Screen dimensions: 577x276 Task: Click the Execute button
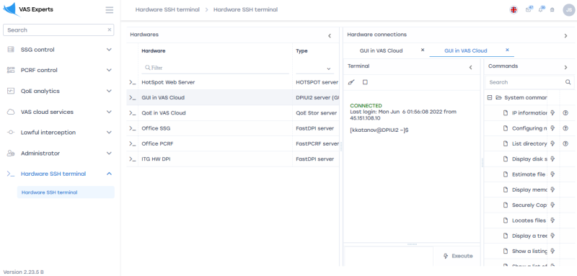(x=458, y=256)
